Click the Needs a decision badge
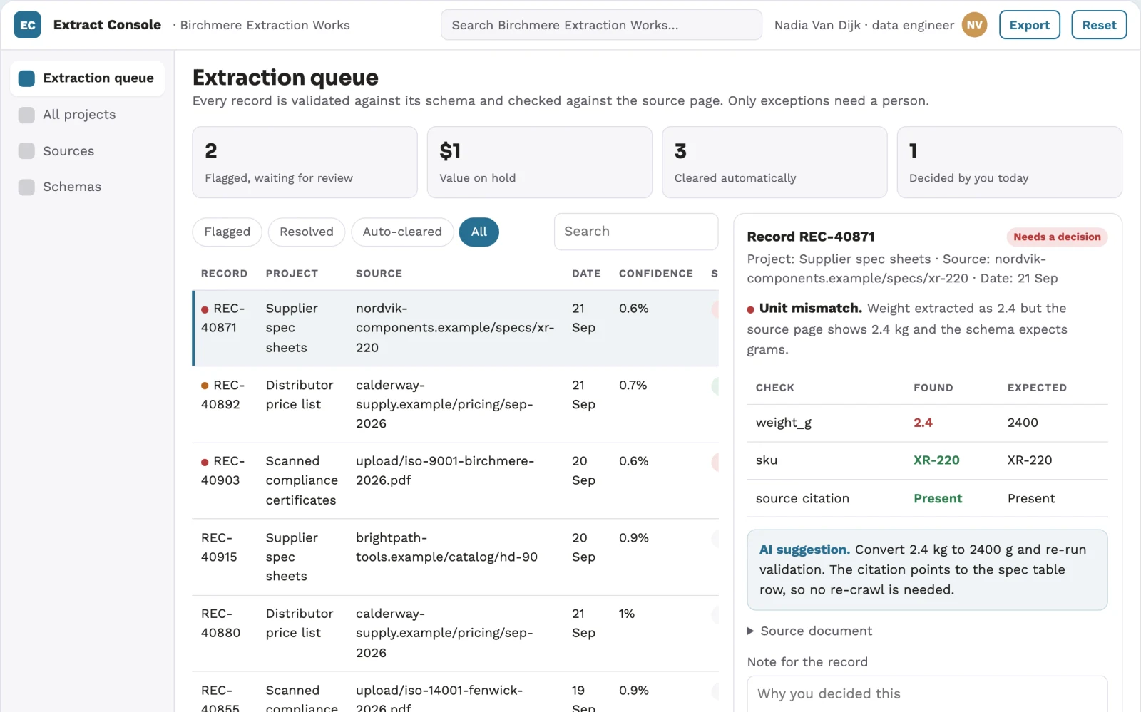 1057,237
